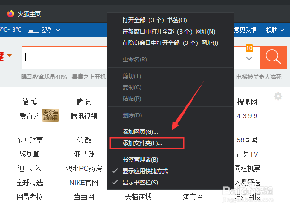Viewport: 290px width, 210px height.
Task: Click the 意见反馈 feedback link
Action: pyautogui.click(x=245, y=30)
